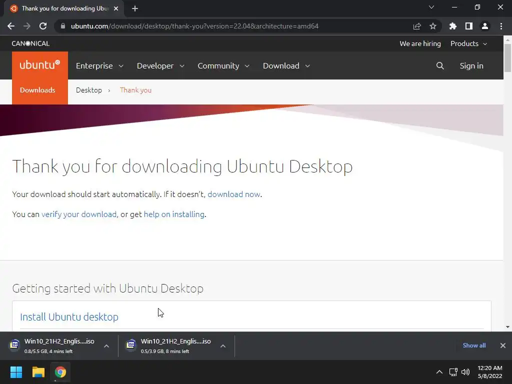Click the Thank you breadcrumb
This screenshot has height=384, width=512.
[x=135, y=90]
